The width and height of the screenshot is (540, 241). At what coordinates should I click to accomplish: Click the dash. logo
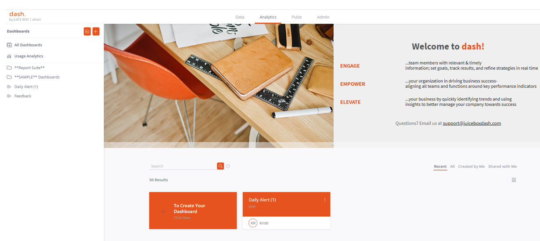(18, 14)
